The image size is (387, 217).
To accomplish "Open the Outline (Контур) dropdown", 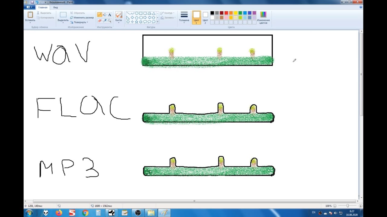I will point(167,13).
